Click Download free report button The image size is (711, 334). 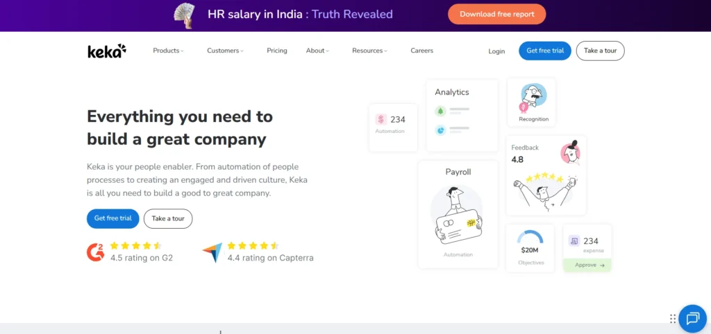(x=497, y=14)
